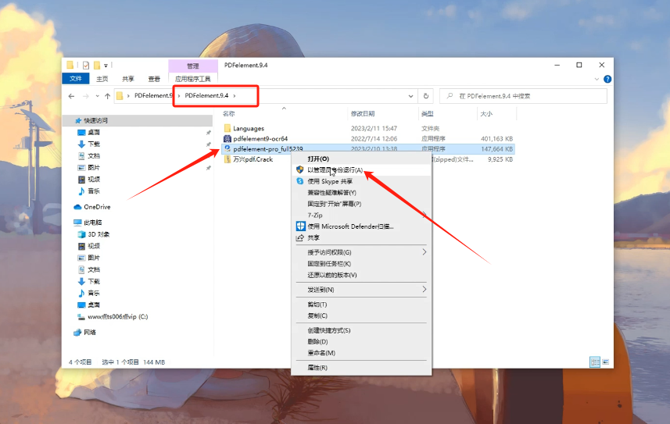Open 视频 under quick access
This screenshot has height=424, width=670.
coord(94,180)
